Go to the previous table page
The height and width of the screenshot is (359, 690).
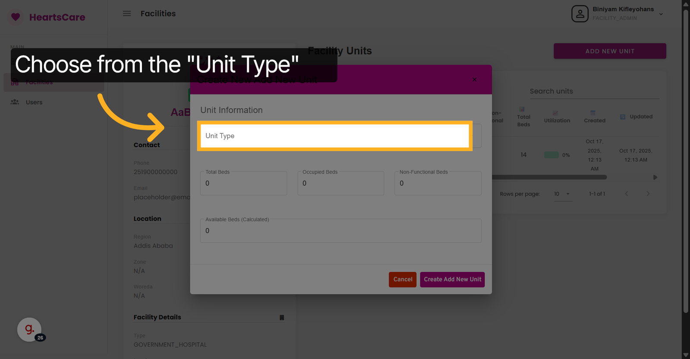click(627, 194)
